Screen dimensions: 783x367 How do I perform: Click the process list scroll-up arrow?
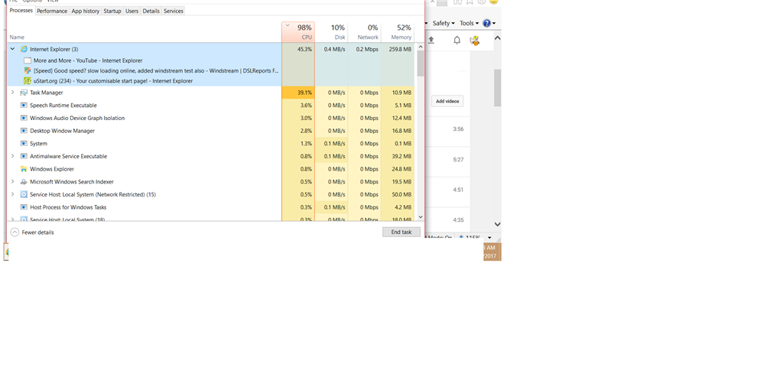coord(421,47)
